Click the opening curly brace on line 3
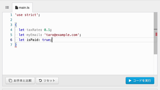The width and height of the screenshot is (160, 90). point(16,25)
